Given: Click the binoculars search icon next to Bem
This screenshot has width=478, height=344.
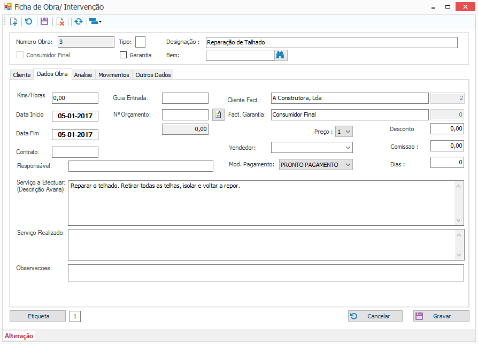Looking at the screenshot, I should coord(280,55).
